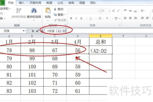Open the Sort and Filter tool
Image resolution: width=153 pixels, height=102 pixels.
click(19, 13)
